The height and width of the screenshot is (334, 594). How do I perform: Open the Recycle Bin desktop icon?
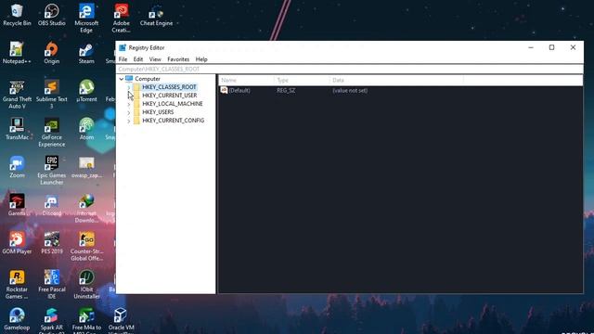(x=17, y=15)
